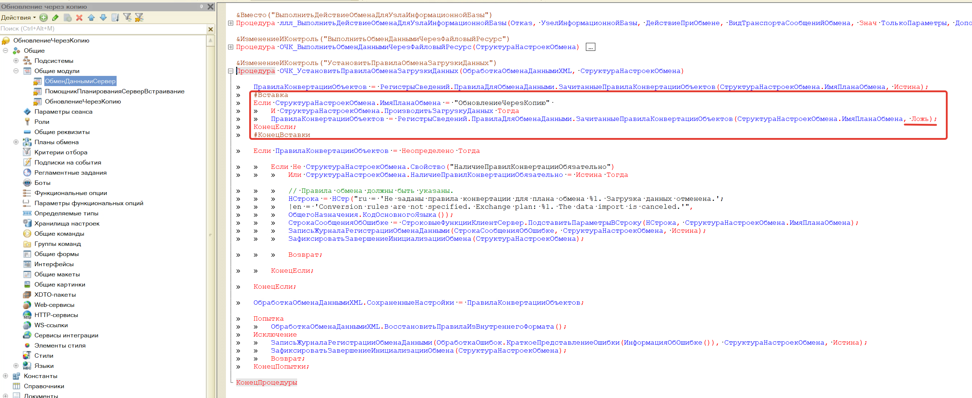The width and height of the screenshot is (972, 398).
Task: Open the Действия dropdown menu
Action: 18,17
